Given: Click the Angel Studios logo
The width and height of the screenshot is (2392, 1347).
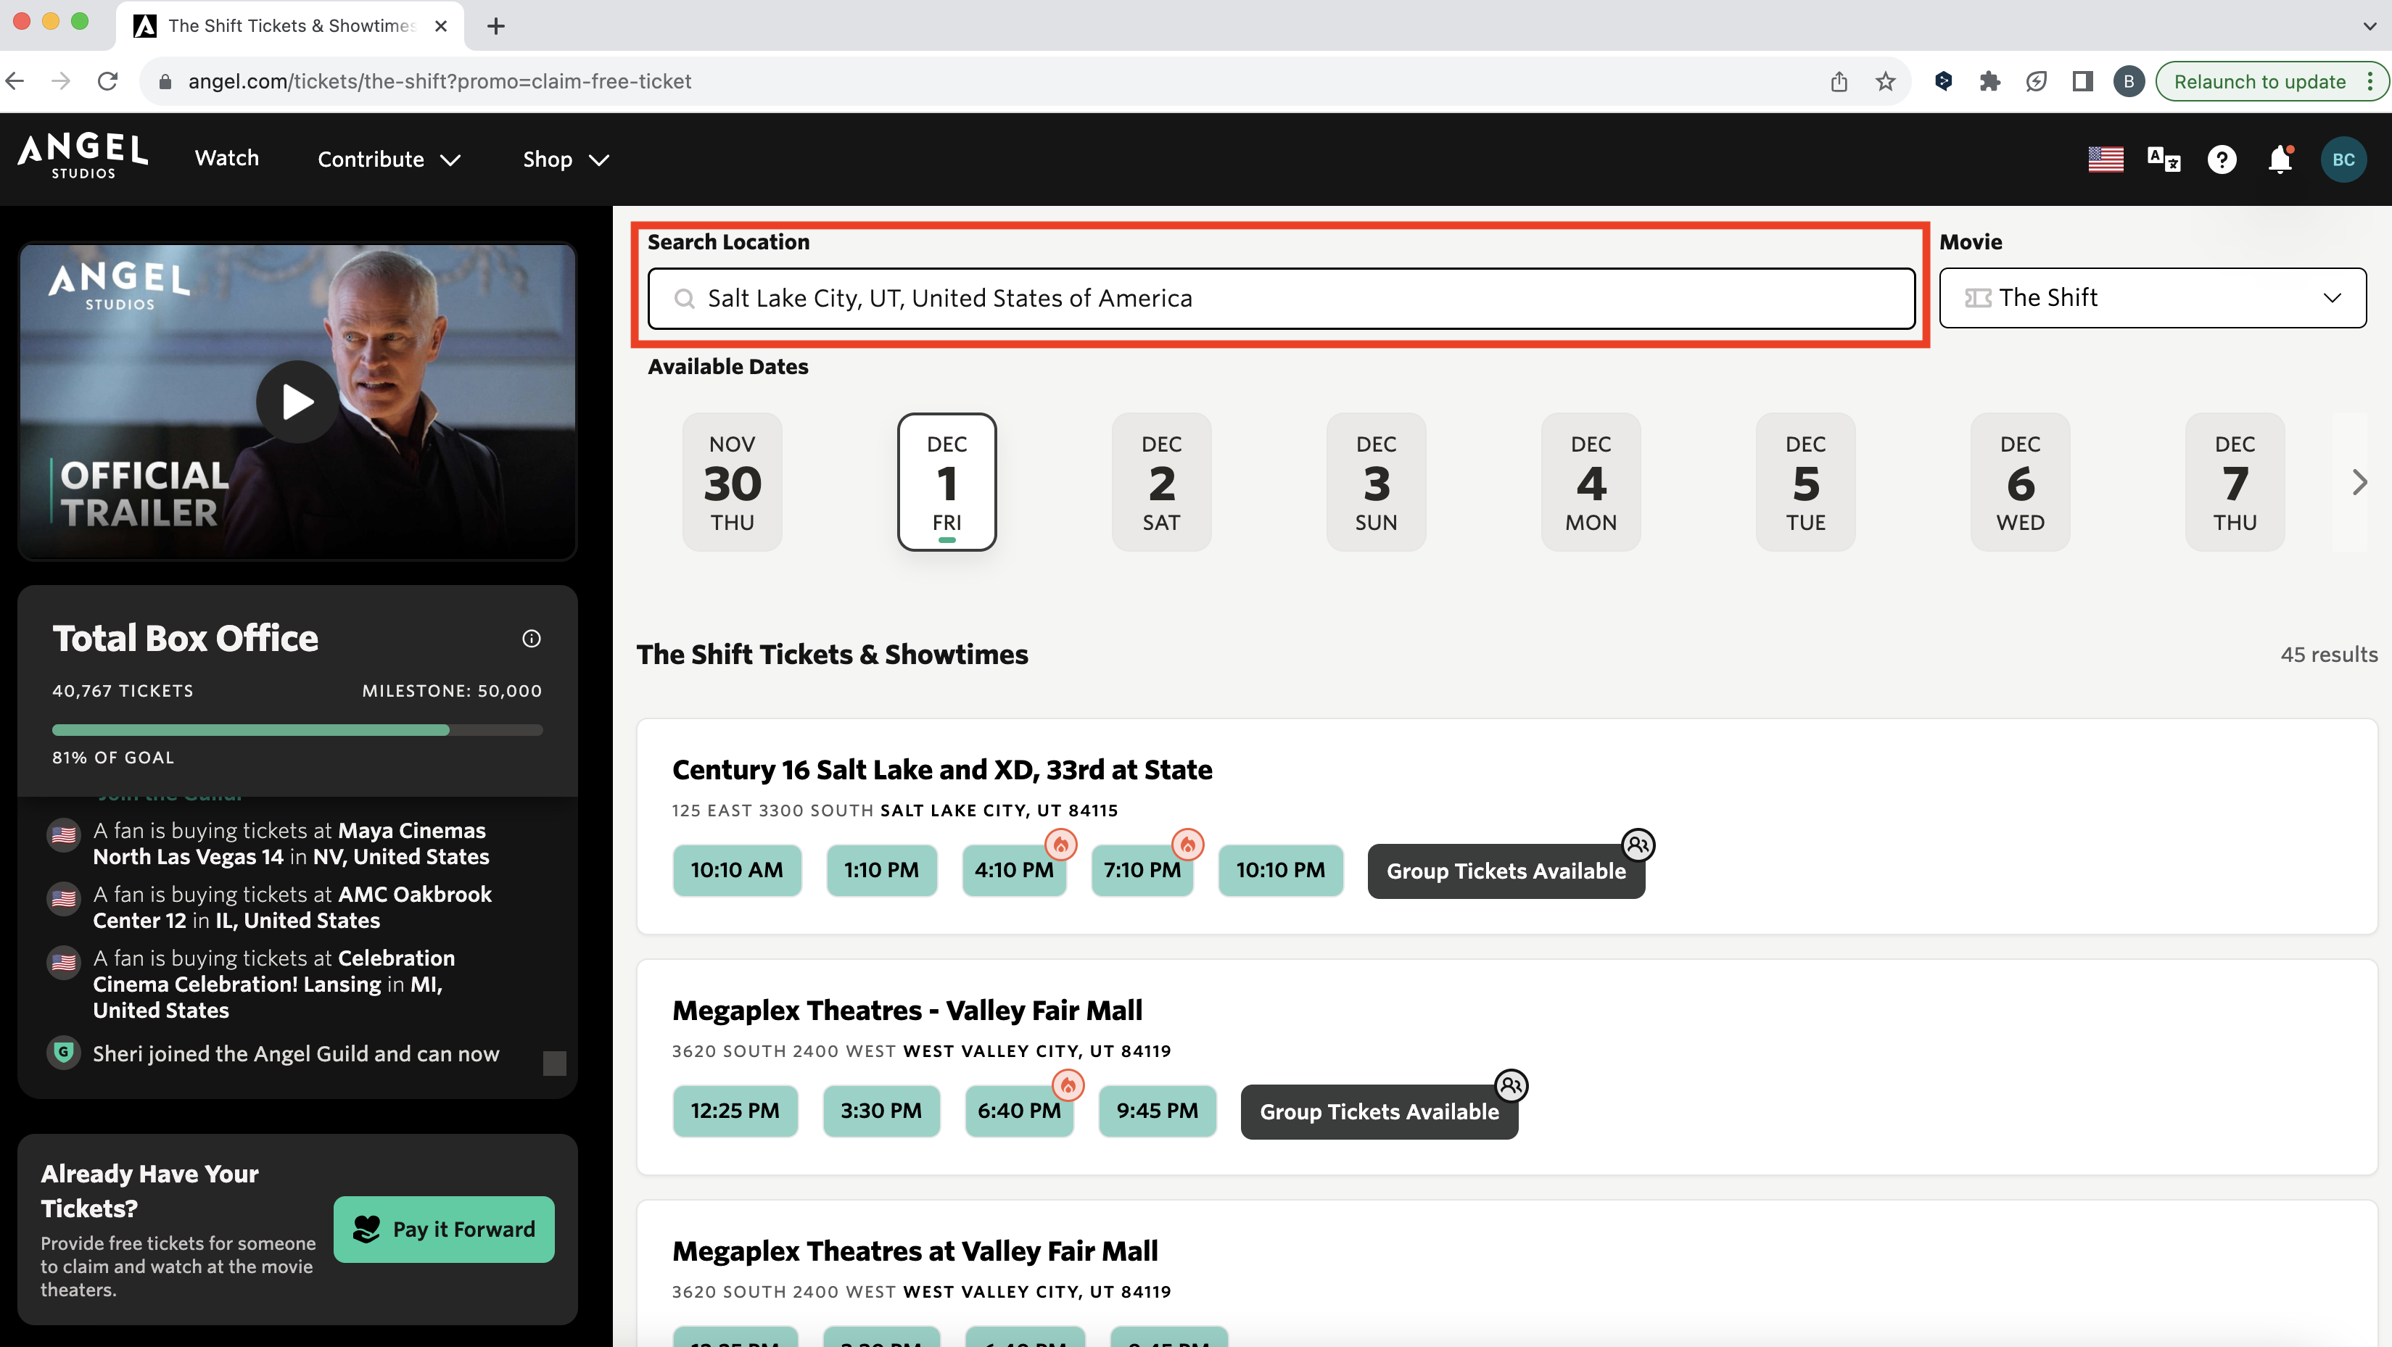Looking at the screenshot, I should pos(83,156).
